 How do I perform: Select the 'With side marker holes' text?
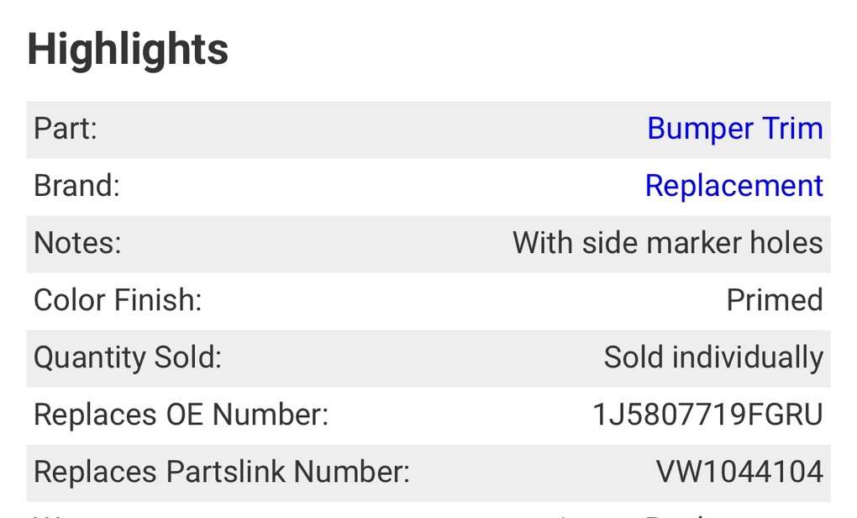[667, 243]
